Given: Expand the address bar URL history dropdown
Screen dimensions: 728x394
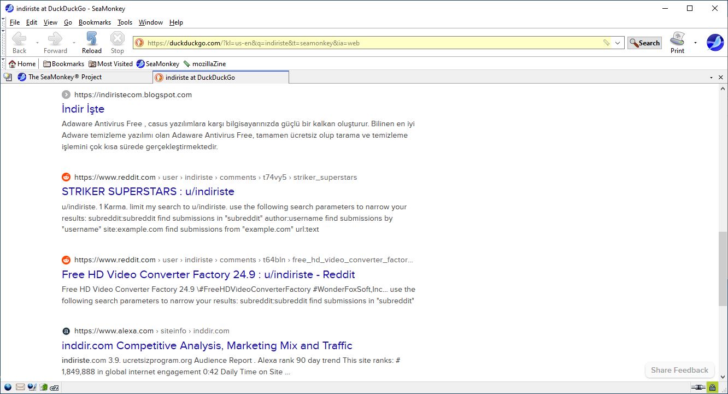Looking at the screenshot, I should tap(618, 43).
